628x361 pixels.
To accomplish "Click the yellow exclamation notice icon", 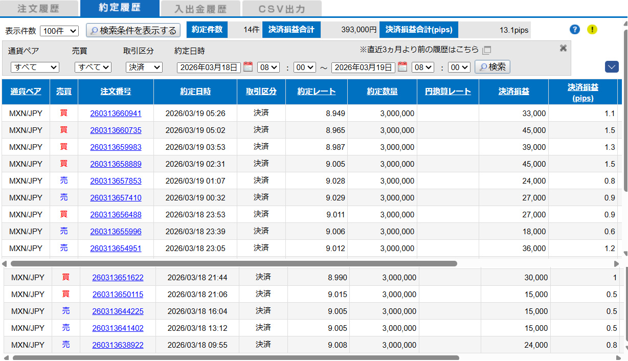I will click(592, 30).
